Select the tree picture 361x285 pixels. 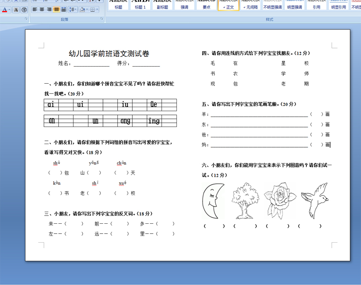245,201
